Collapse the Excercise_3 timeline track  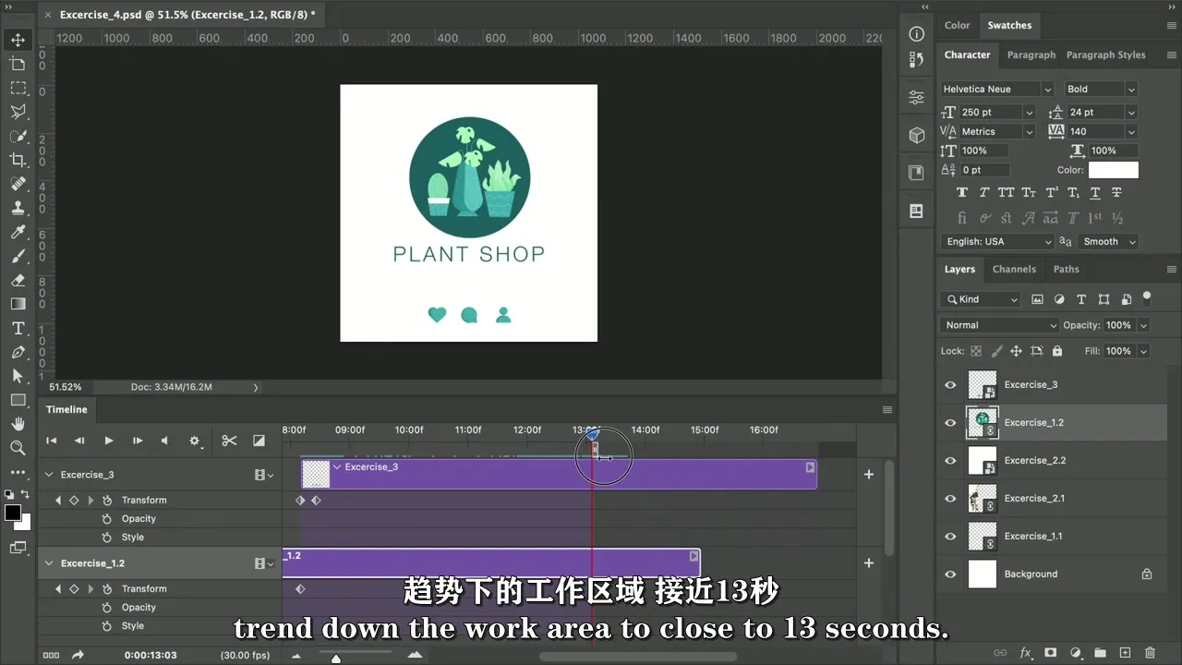[49, 475]
